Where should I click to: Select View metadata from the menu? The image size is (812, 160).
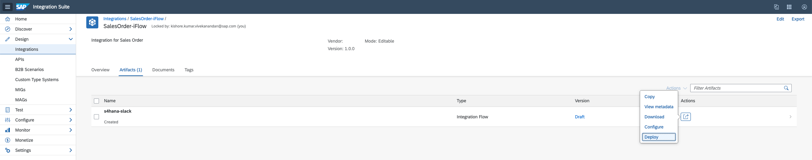point(659,107)
